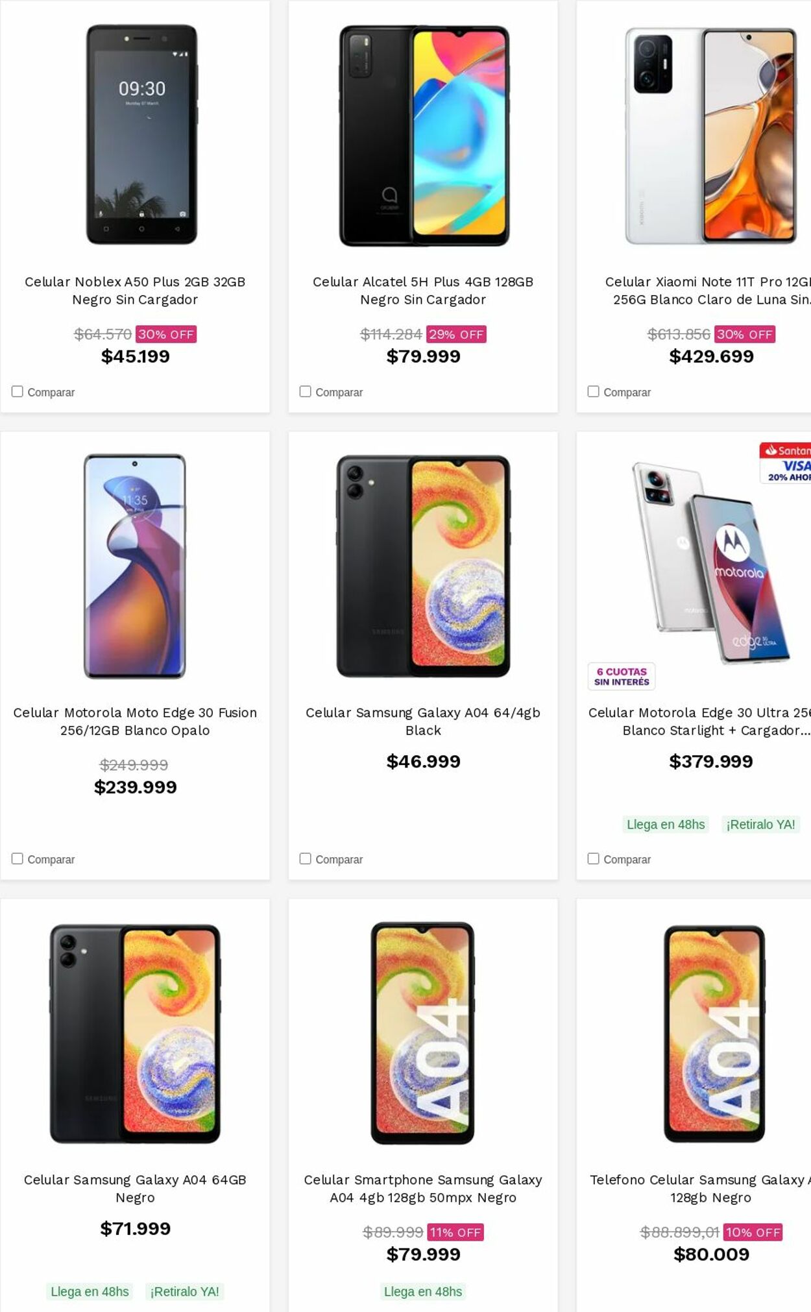Click the 11% OFF discount tag
The height and width of the screenshot is (1312, 811).
tap(455, 1232)
